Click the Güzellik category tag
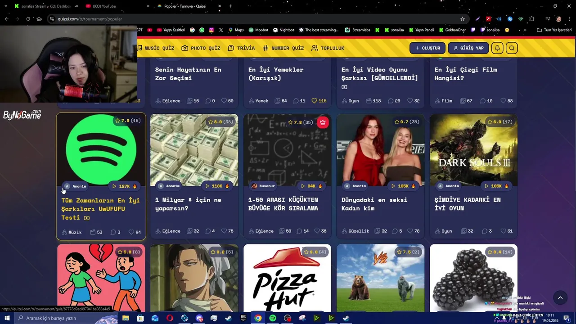This screenshot has height=324, width=576. point(355,231)
